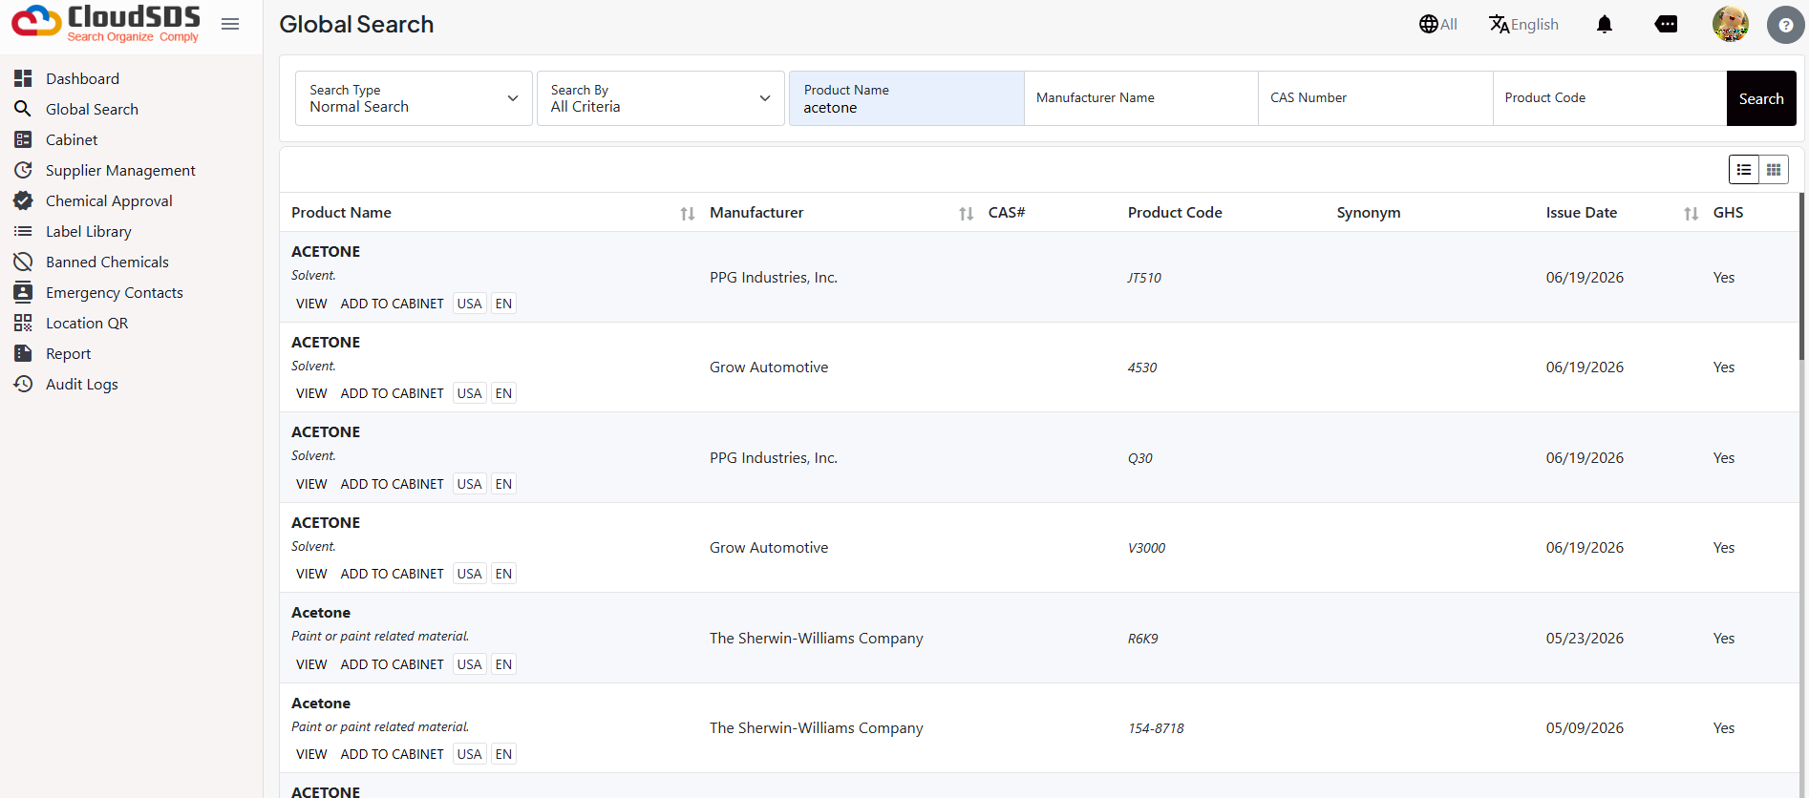Click the black Search button
The height and width of the screenshot is (798, 1809).
click(1761, 98)
